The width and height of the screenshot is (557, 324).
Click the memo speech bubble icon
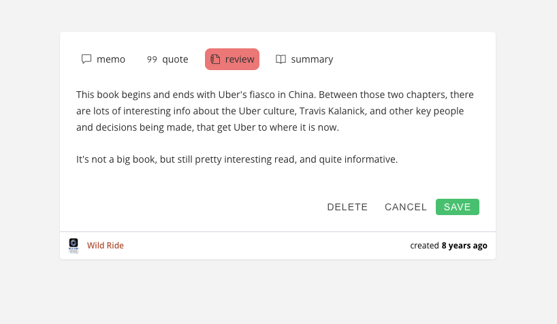[x=86, y=59]
